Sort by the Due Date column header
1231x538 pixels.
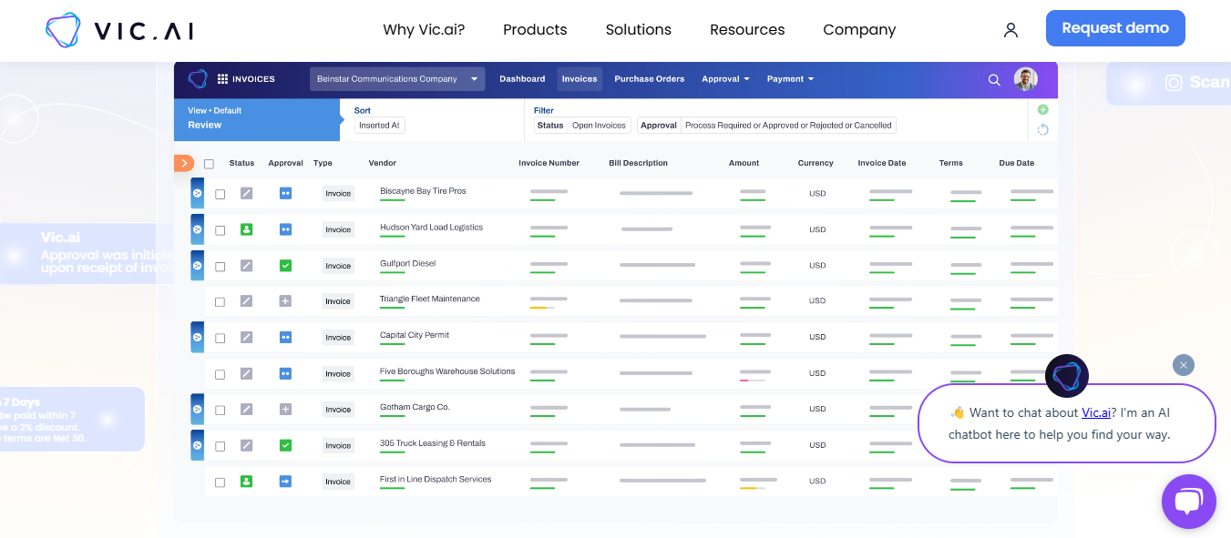coord(1017,163)
